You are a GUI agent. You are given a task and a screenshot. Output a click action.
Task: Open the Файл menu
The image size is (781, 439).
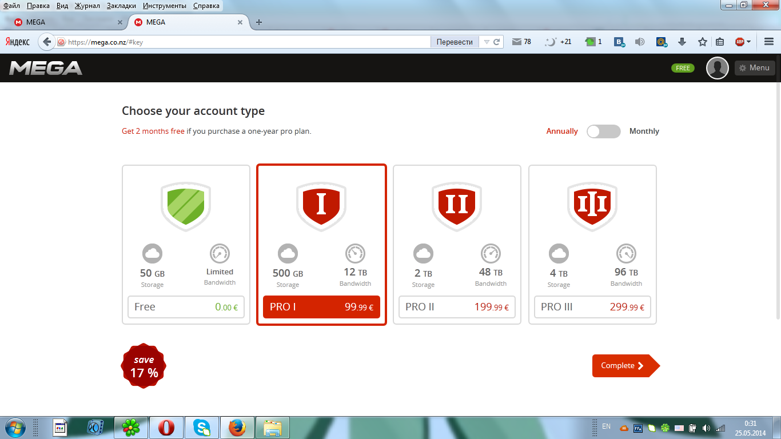11,6
